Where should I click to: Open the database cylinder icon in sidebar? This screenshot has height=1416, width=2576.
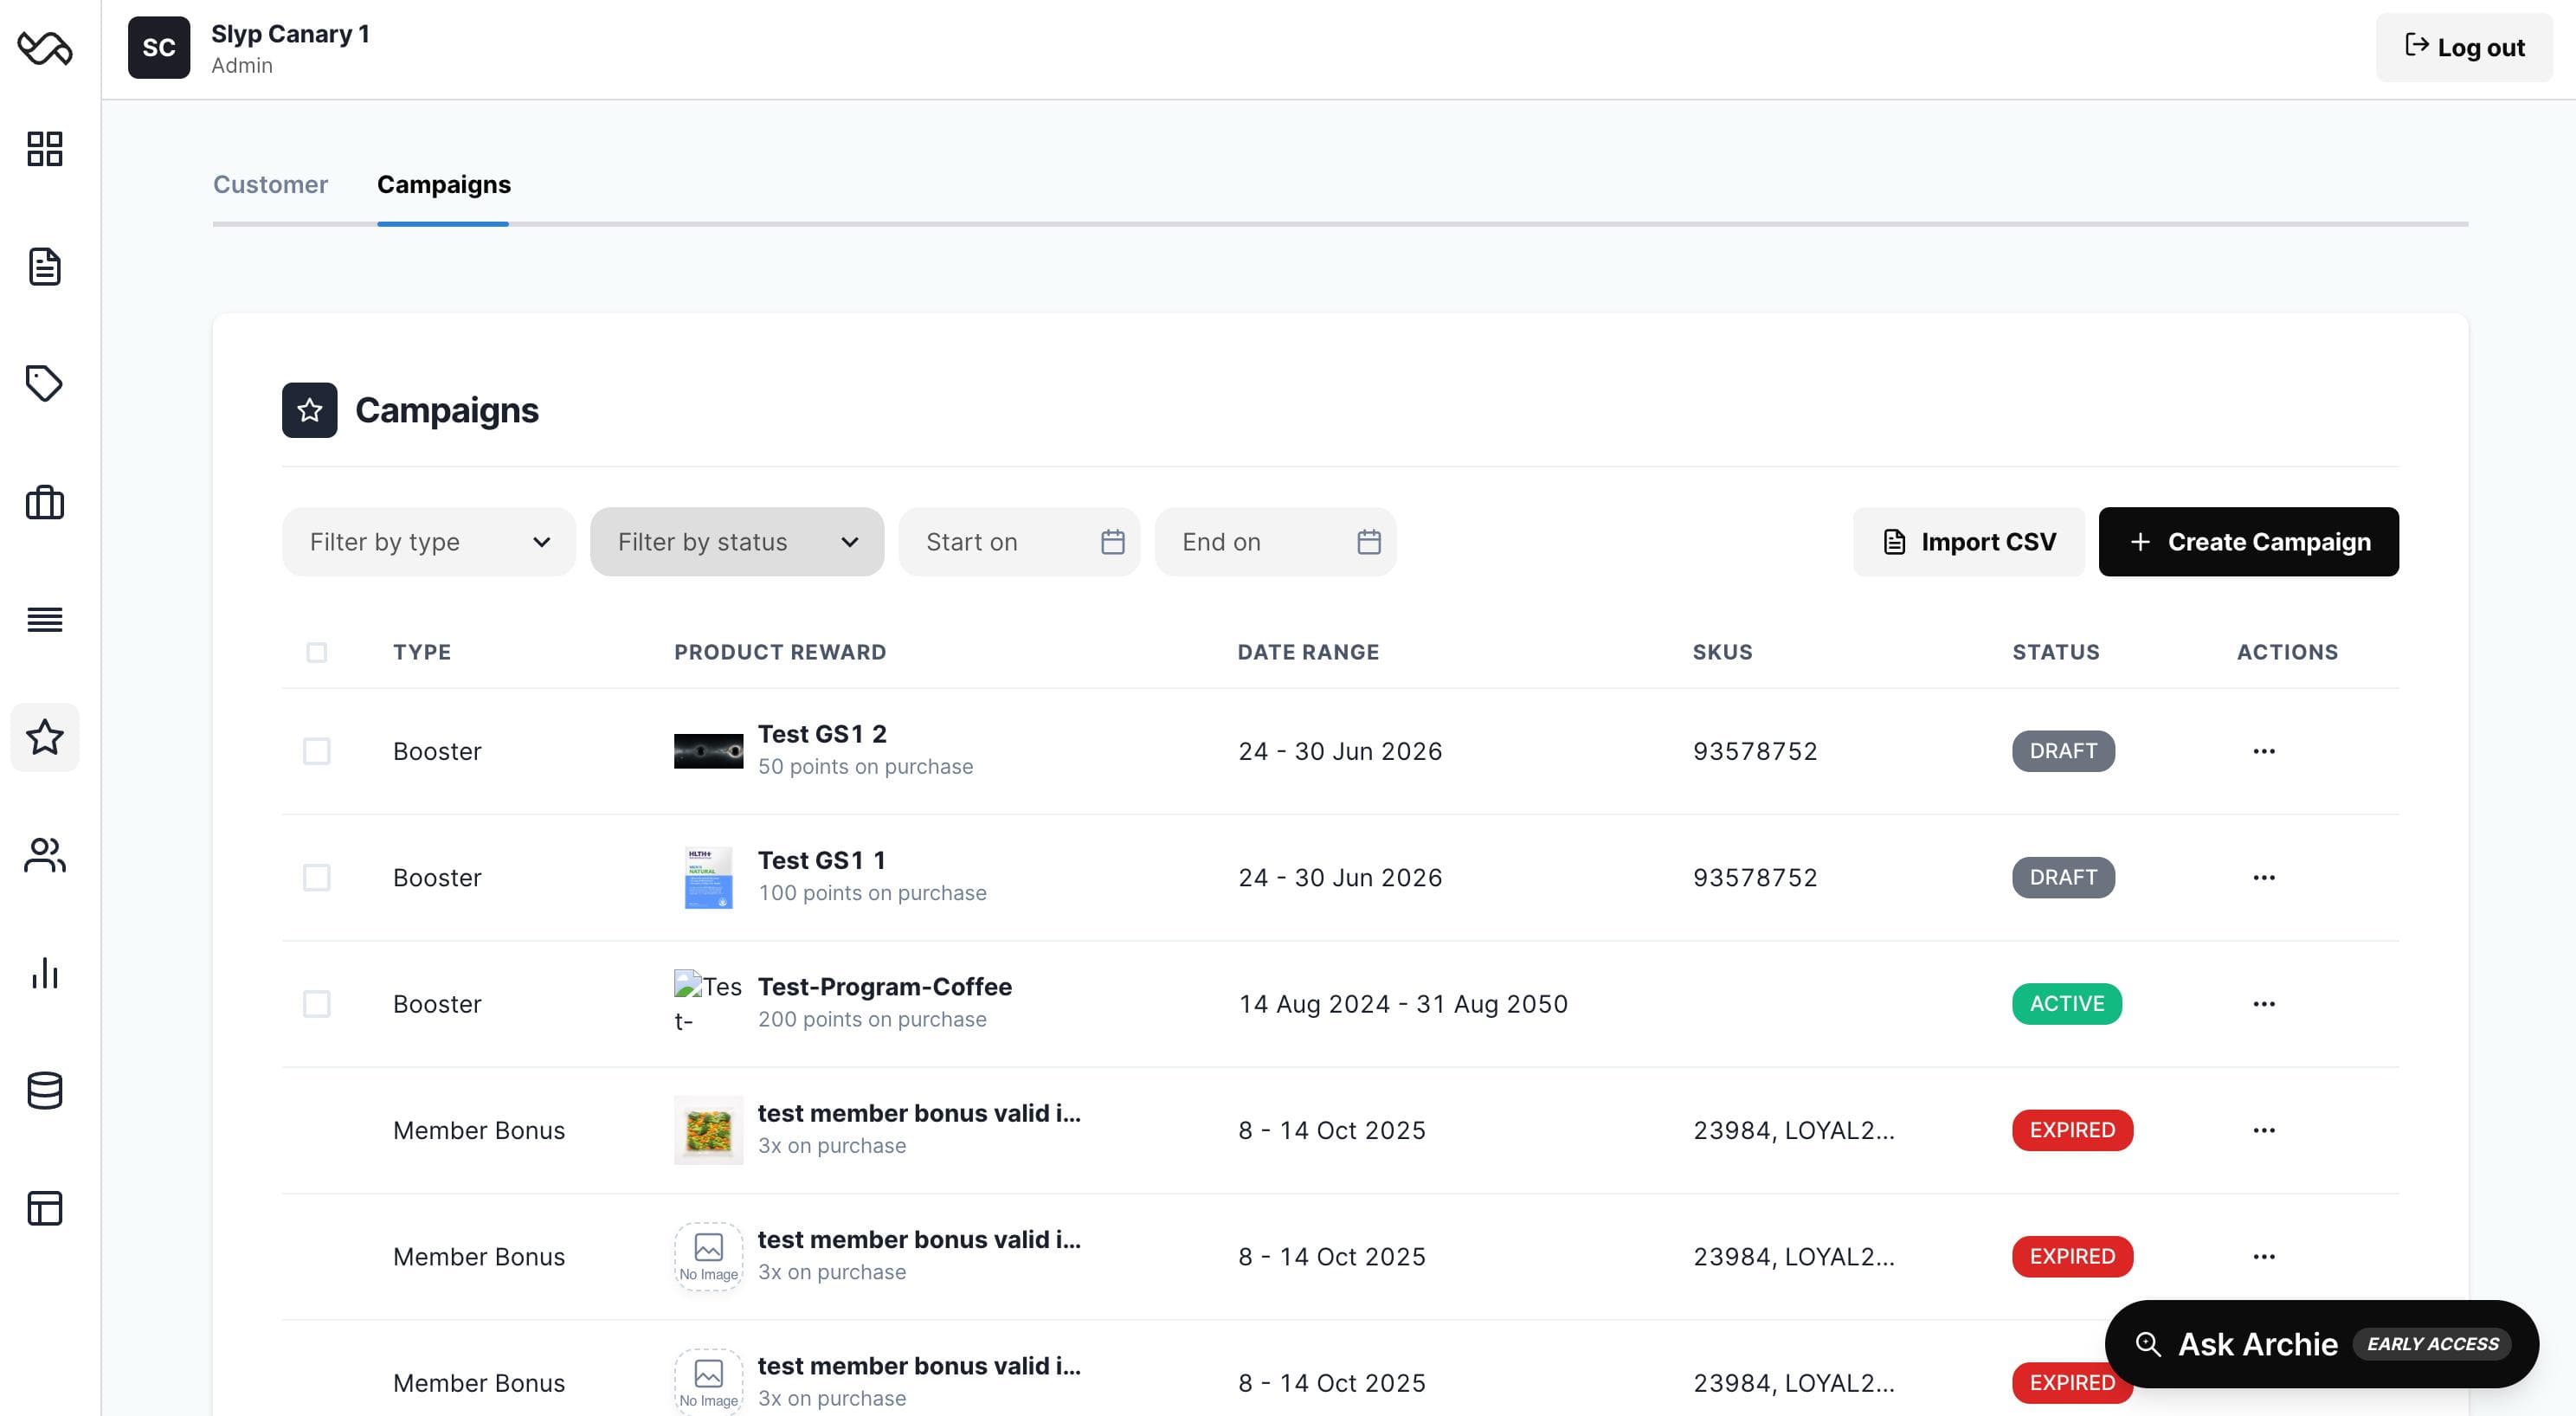[45, 1090]
